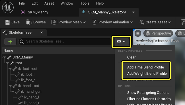This screenshot has height=105, width=185.
Task: Open the Asset menu
Action: (x=49, y=3)
